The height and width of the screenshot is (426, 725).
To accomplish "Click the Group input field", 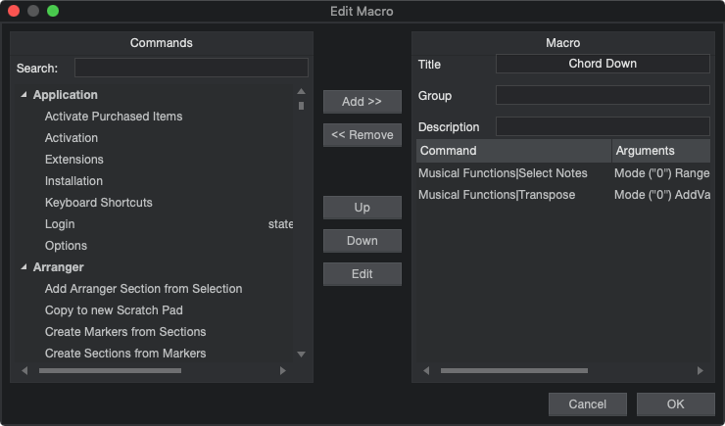I will coord(603,95).
